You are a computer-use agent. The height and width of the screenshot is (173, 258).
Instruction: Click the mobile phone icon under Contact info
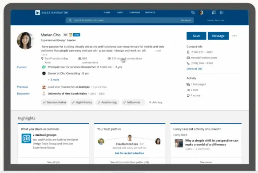(188, 52)
